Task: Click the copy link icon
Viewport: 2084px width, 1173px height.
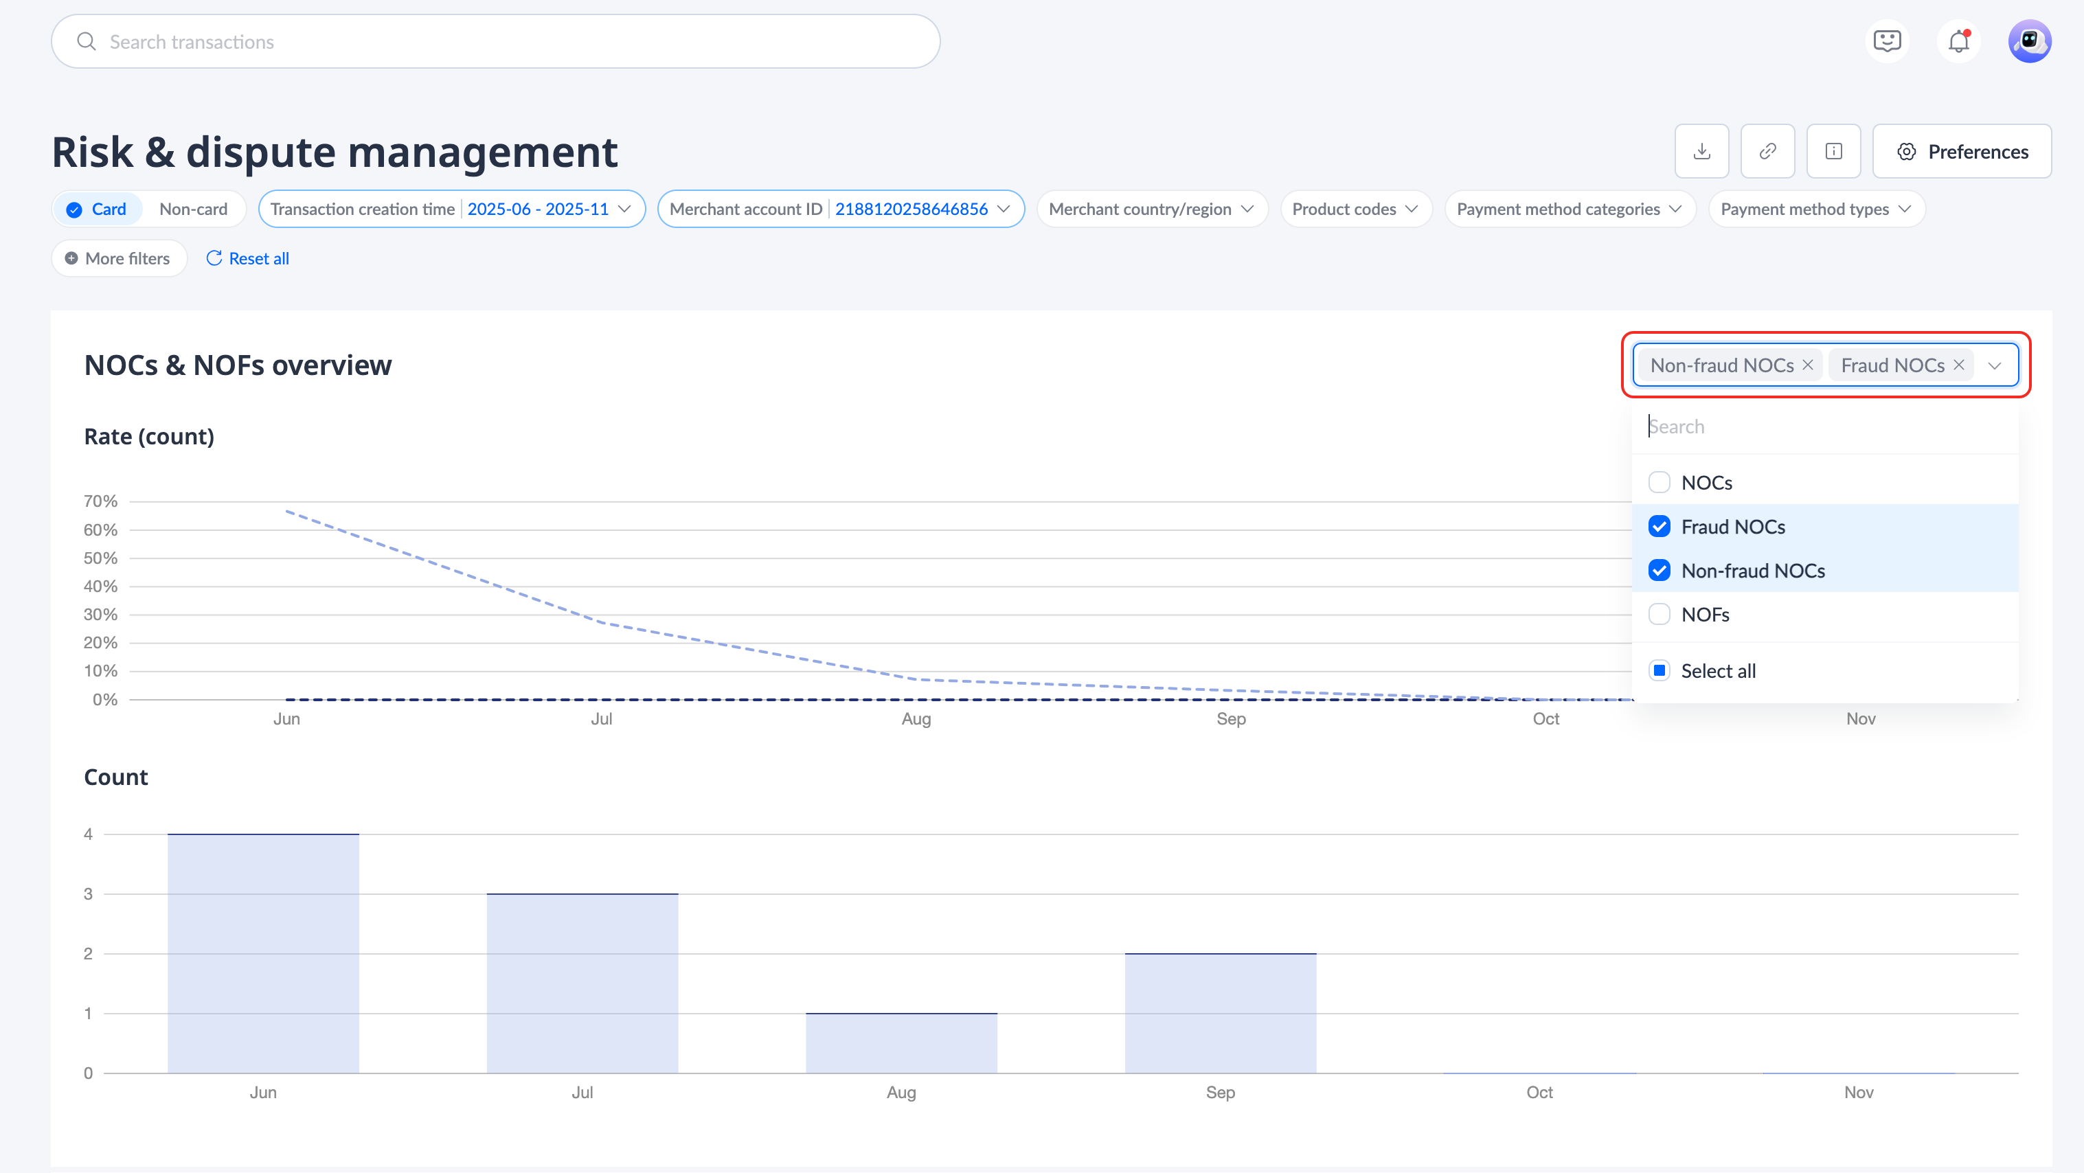Action: tap(1767, 151)
